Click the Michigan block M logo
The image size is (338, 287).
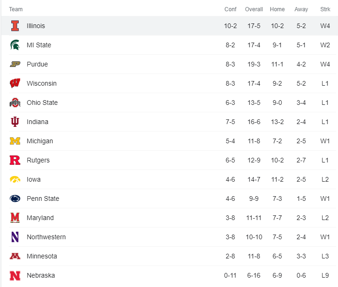tap(15, 141)
